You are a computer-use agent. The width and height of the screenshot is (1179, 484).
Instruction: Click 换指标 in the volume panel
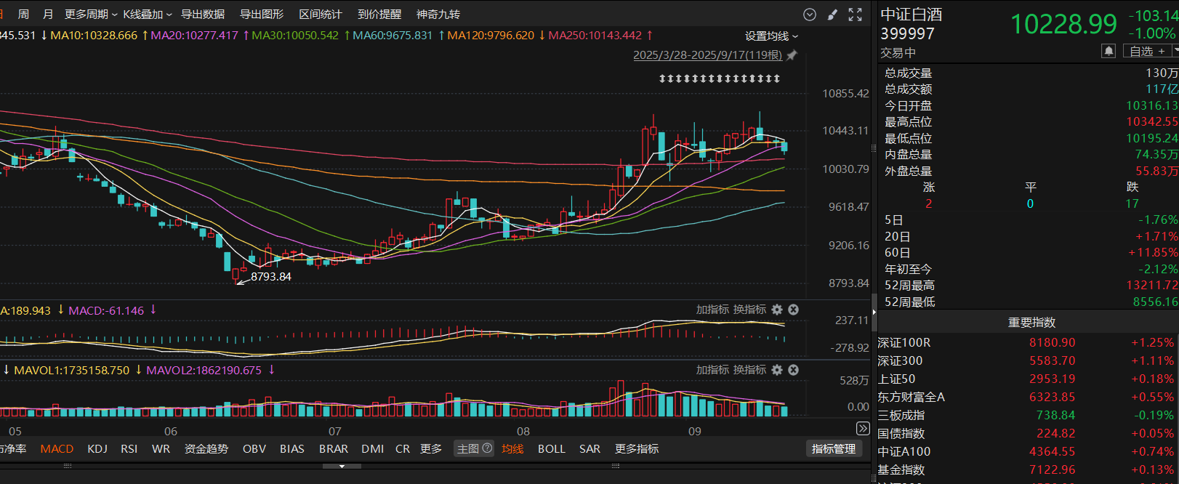(749, 370)
